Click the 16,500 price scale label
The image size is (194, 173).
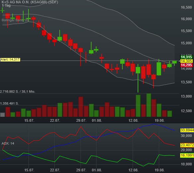point(186,7)
